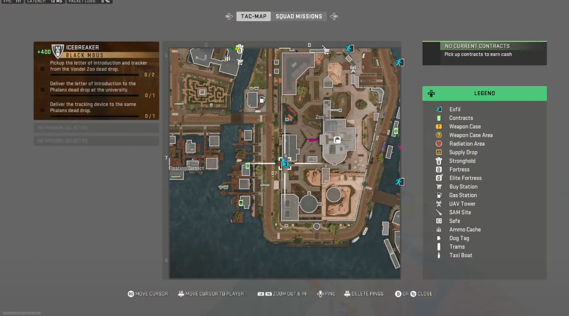Click the gas station icon on the map
The width and height of the screenshot is (569, 316).
point(262,99)
